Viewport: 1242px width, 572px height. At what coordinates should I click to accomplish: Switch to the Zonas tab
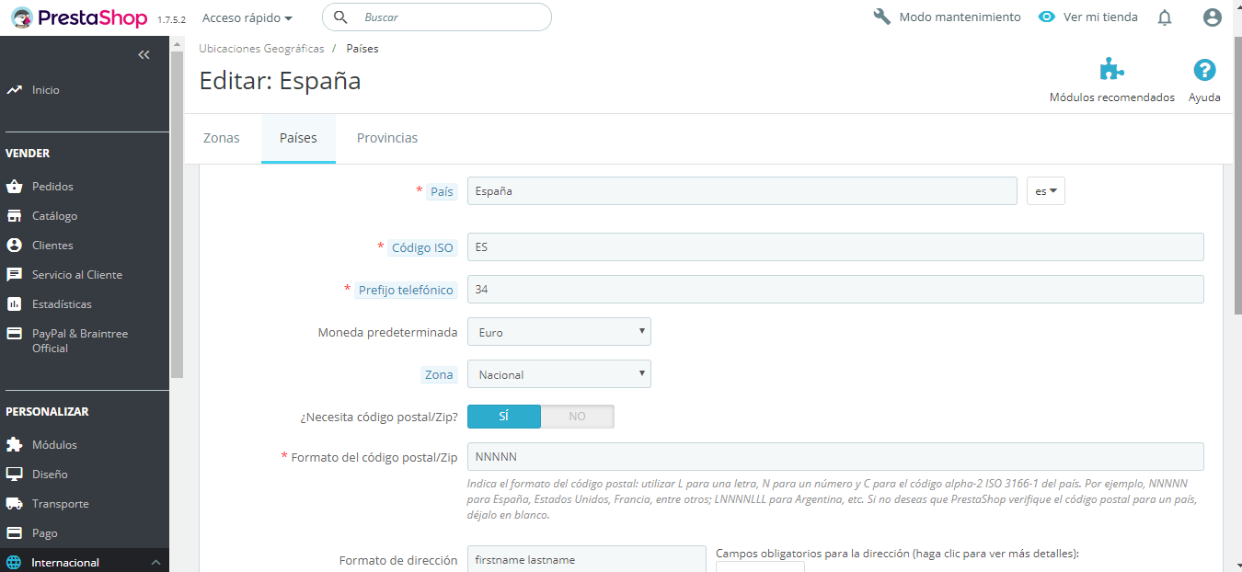pyautogui.click(x=222, y=138)
